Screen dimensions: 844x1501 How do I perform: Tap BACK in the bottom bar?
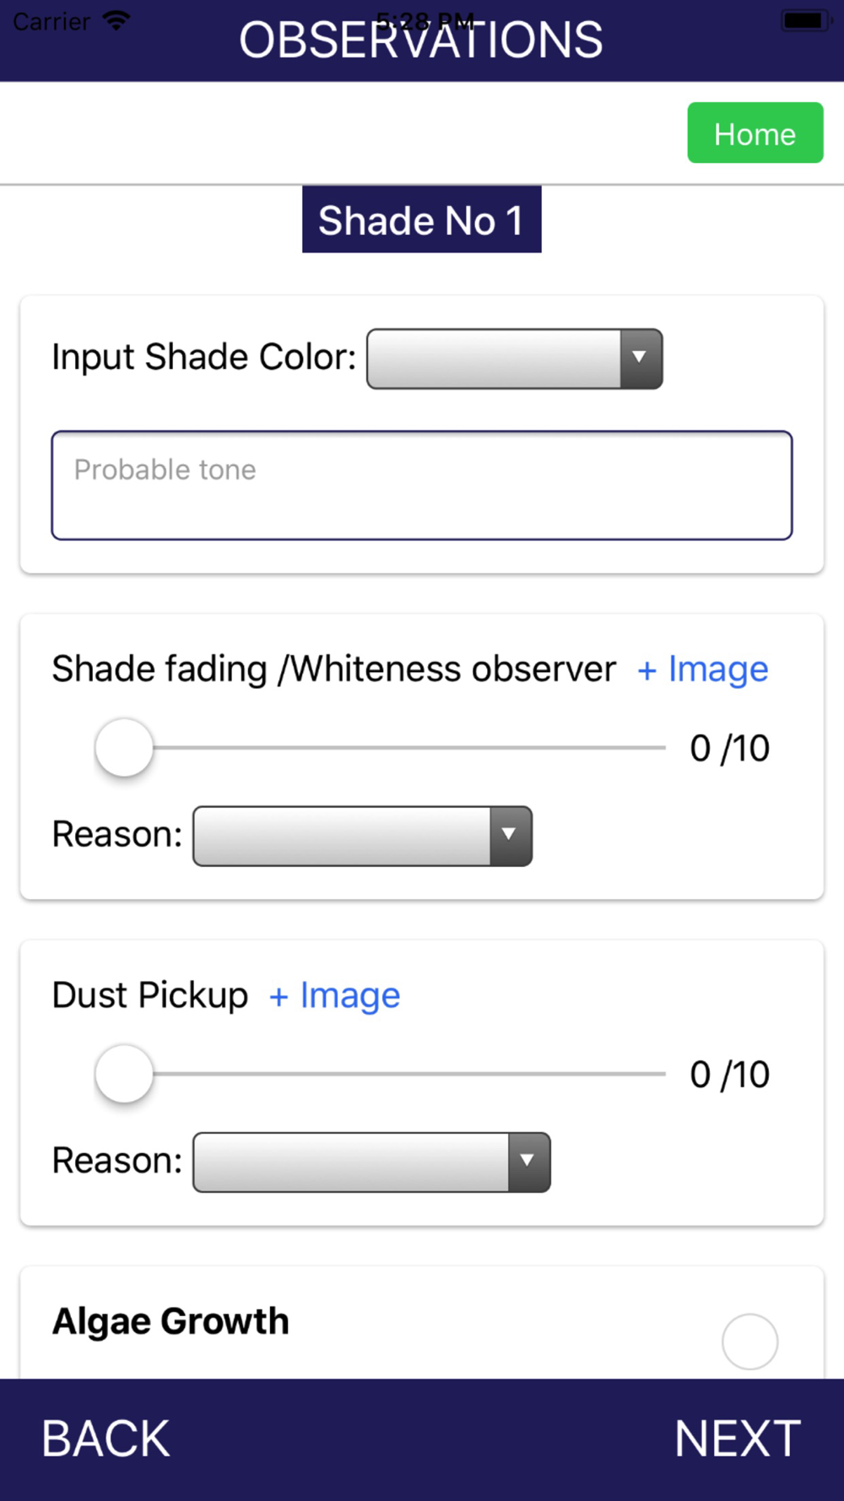coord(105,1439)
